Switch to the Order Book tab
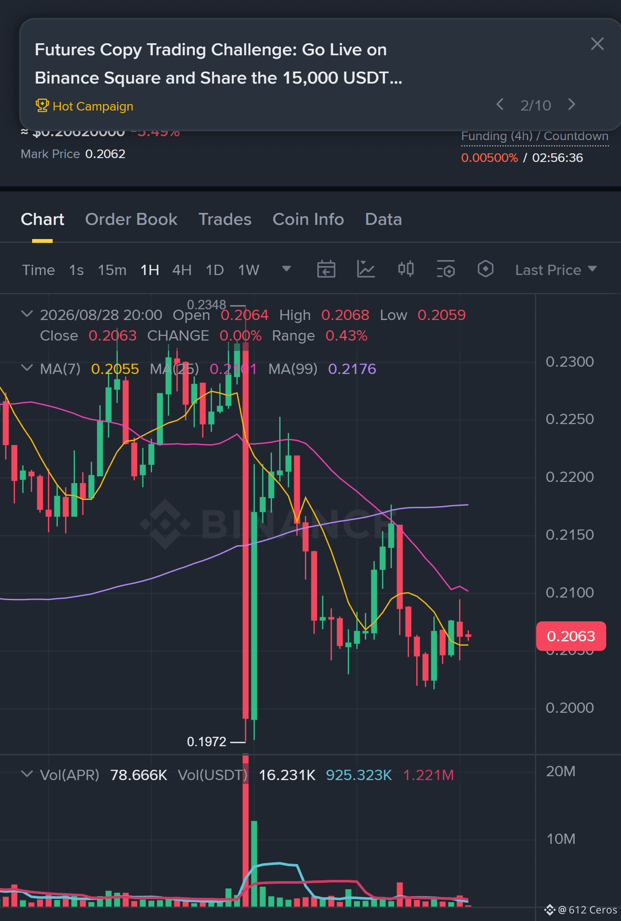 coord(131,219)
